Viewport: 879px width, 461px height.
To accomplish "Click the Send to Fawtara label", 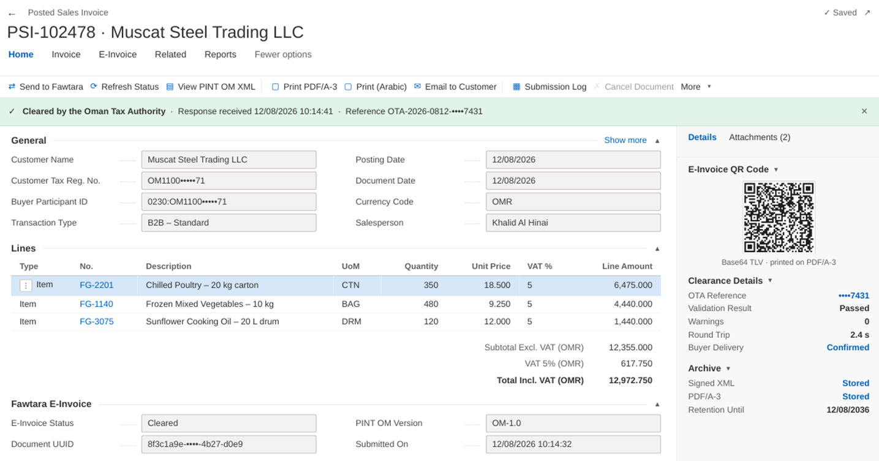I will pos(51,86).
